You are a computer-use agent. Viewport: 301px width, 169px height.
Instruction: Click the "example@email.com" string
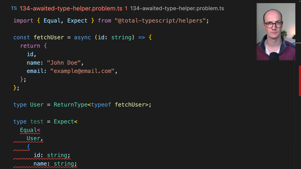(82, 71)
